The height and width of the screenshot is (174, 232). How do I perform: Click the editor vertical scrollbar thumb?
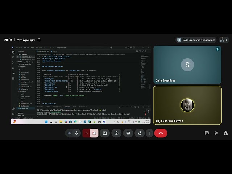tap(150, 86)
